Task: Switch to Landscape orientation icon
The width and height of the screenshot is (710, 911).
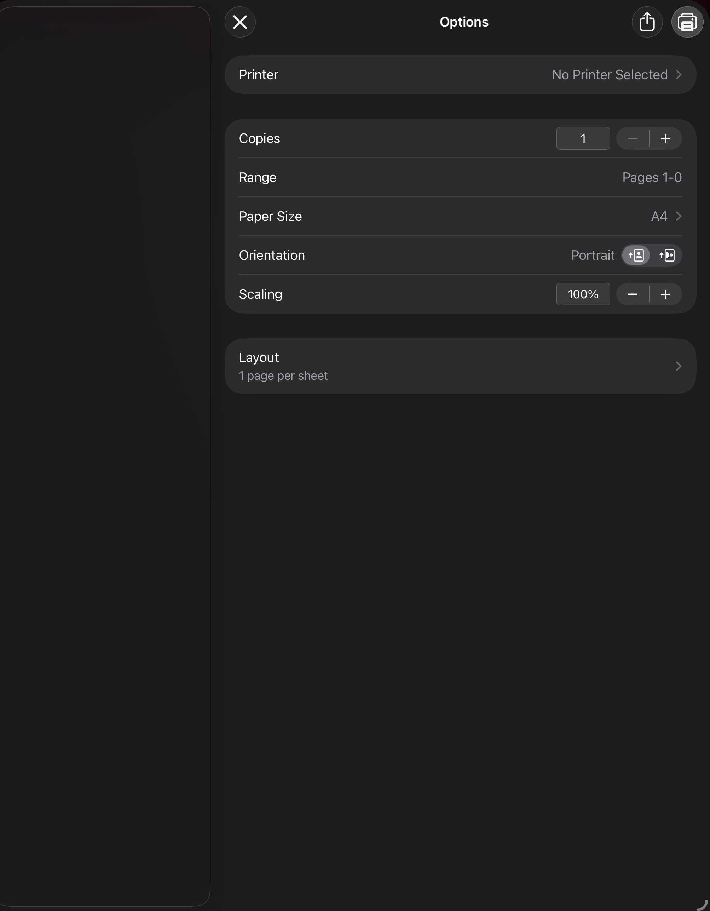Action: pyautogui.click(x=666, y=255)
